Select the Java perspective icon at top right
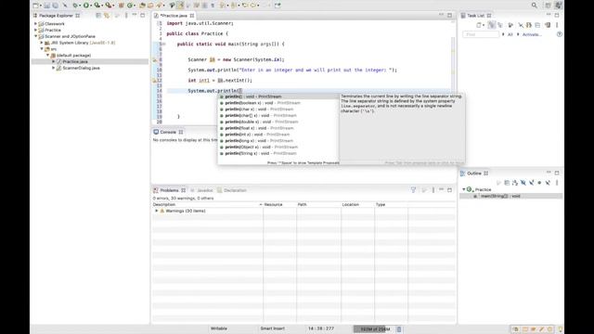 pyautogui.click(x=559, y=6)
